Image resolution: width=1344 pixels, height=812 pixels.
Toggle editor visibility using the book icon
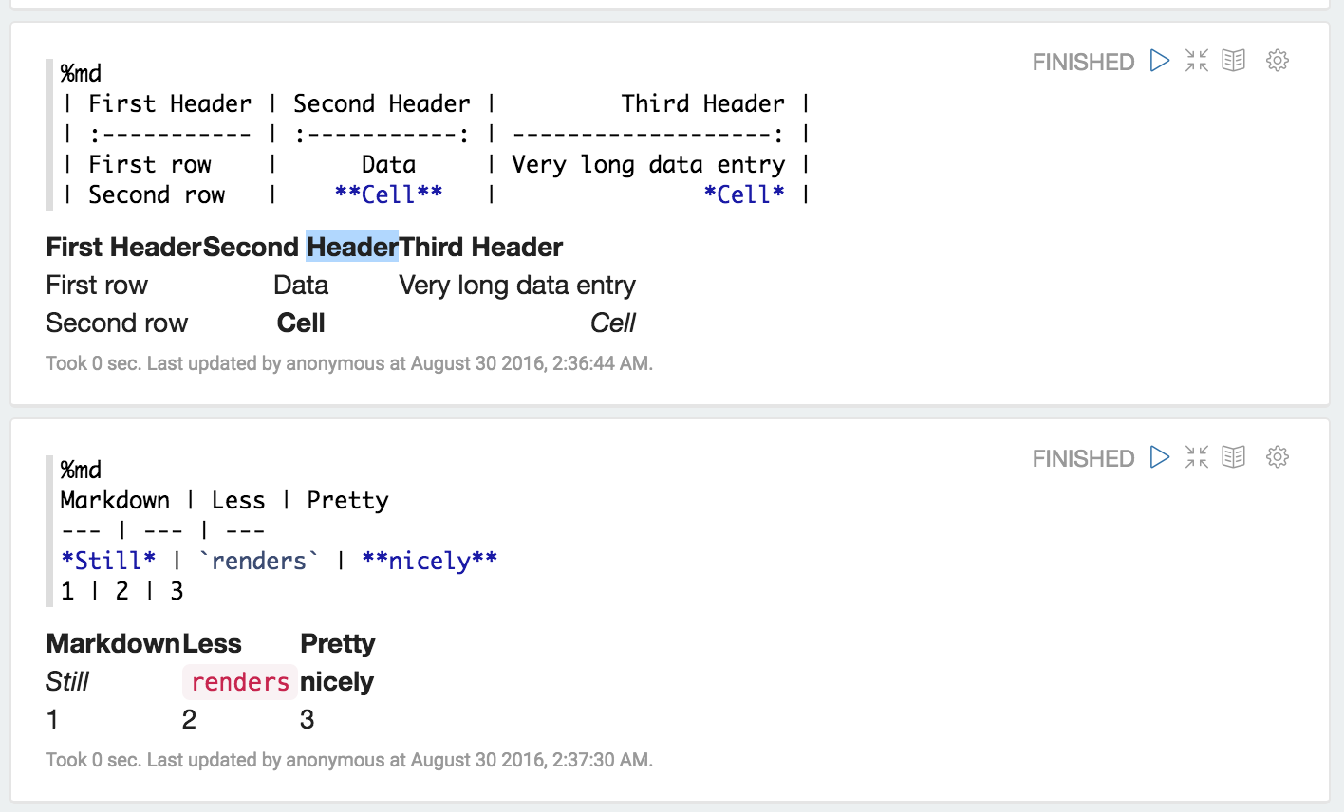1234,60
